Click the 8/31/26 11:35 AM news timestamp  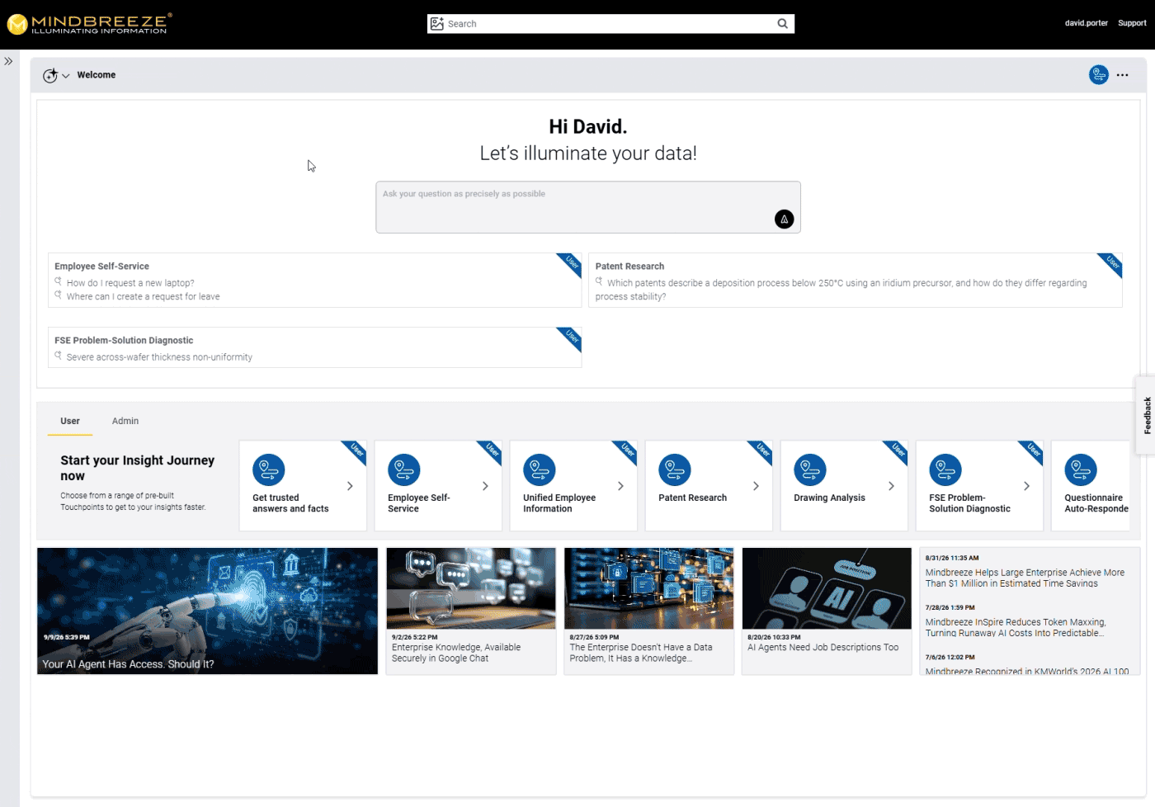(952, 558)
